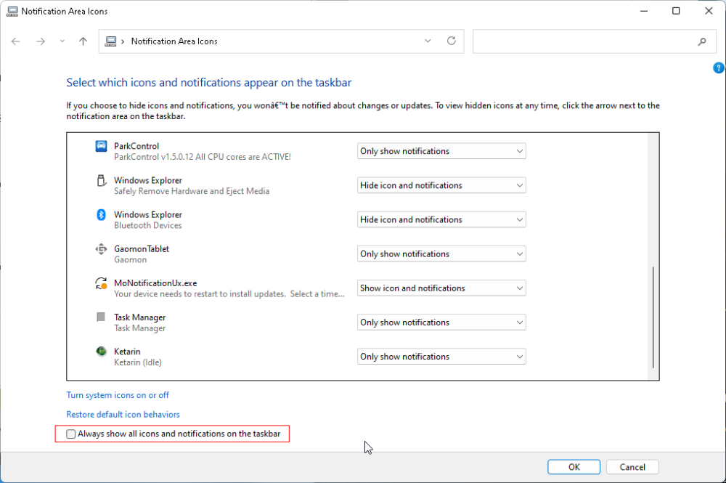Screen dimensions: 726x483
Task: Click the GaomonTablet icon
Action: (101, 249)
